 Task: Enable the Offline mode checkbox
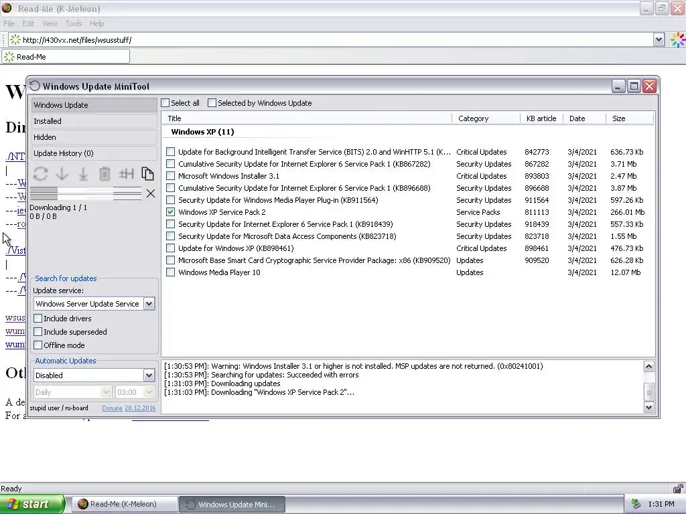point(38,345)
